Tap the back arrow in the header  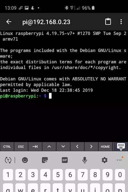pyautogui.click(x=9, y=22)
